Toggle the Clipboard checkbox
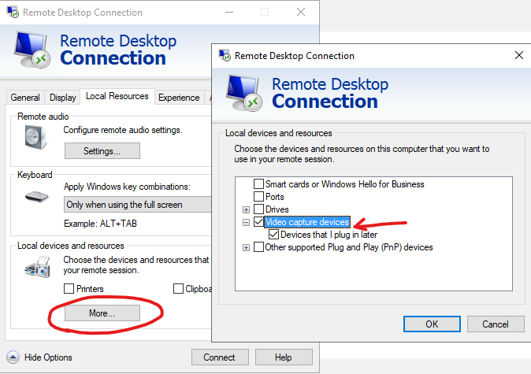Image resolution: width=531 pixels, height=374 pixels. pos(178,288)
